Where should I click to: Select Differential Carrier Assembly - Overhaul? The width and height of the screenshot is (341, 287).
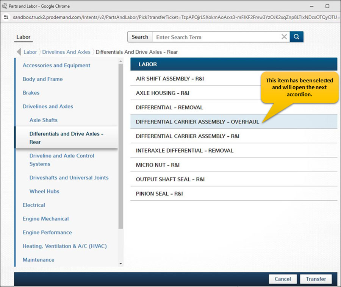[x=197, y=122]
